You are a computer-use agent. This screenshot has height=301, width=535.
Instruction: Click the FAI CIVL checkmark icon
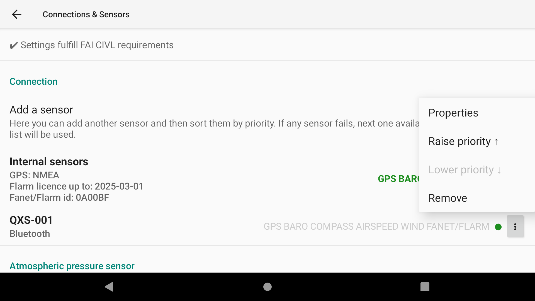click(x=14, y=45)
